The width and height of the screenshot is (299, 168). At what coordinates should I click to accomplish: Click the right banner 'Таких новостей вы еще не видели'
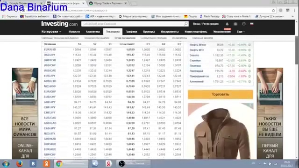click(270, 113)
